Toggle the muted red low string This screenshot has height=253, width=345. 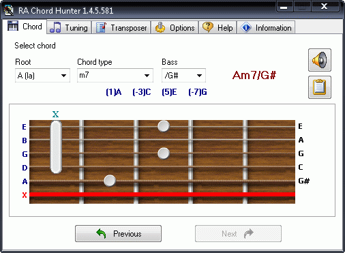[162, 194]
